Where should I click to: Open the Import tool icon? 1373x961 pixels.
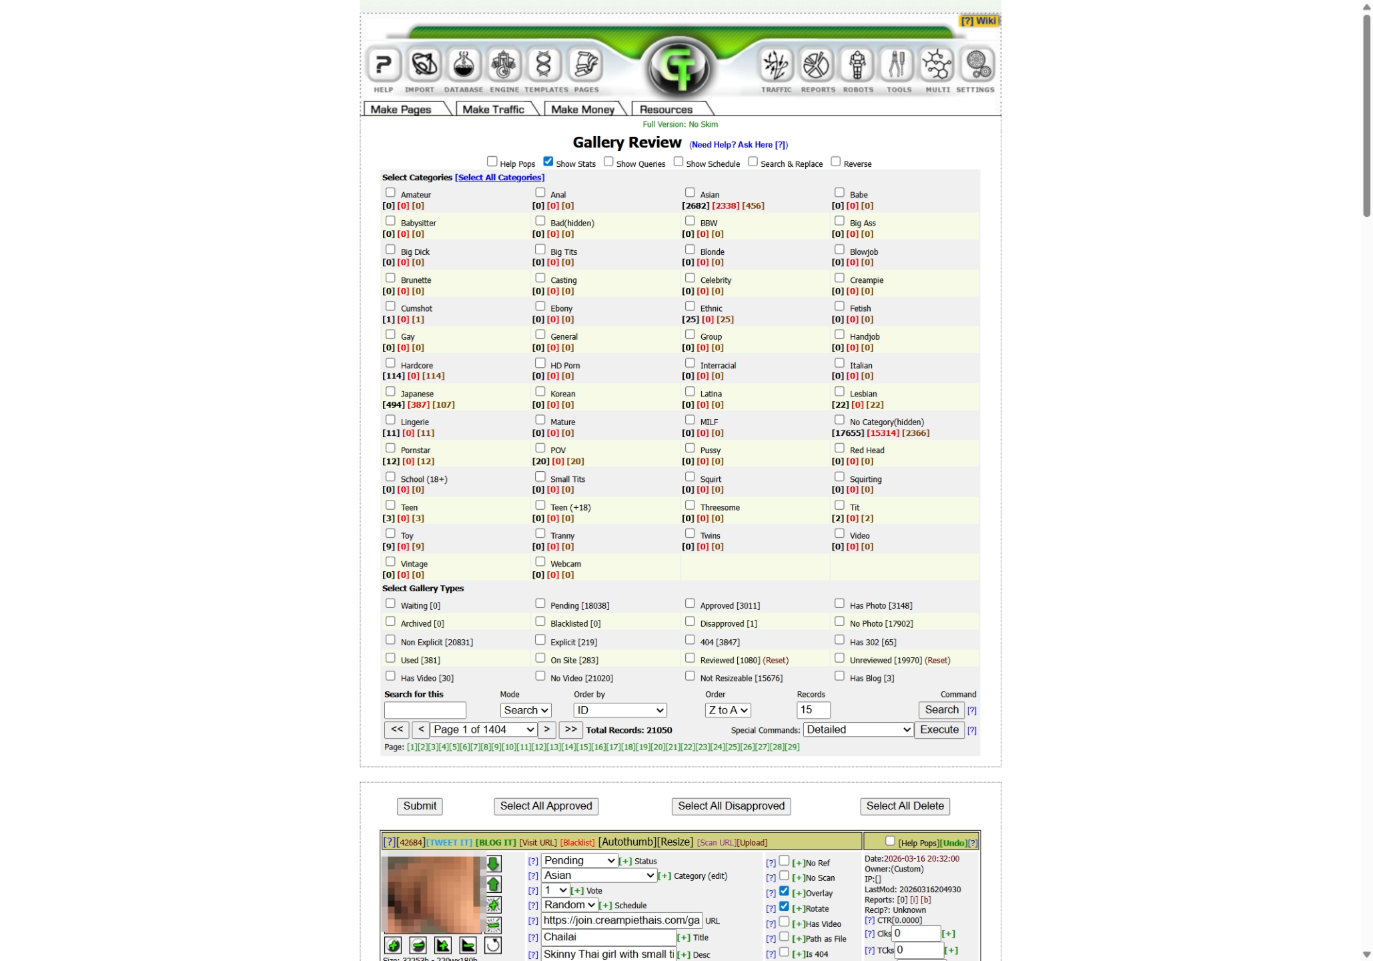click(424, 65)
